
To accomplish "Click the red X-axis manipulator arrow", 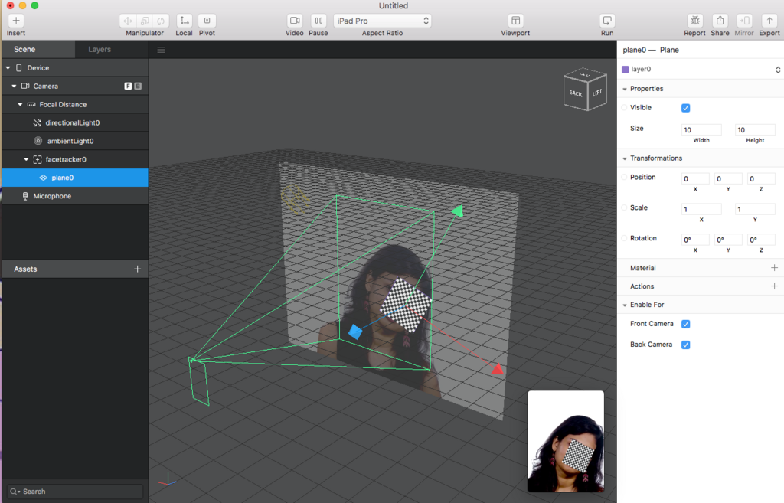I will 497,369.
